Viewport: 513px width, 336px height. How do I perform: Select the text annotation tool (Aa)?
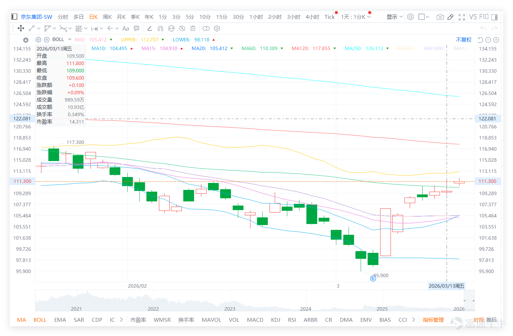(126, 29)
